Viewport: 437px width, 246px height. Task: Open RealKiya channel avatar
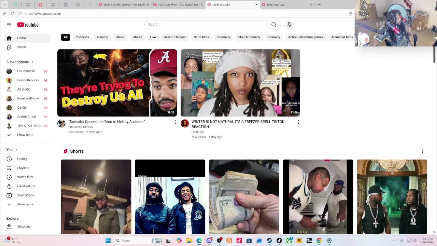point(185,123)
